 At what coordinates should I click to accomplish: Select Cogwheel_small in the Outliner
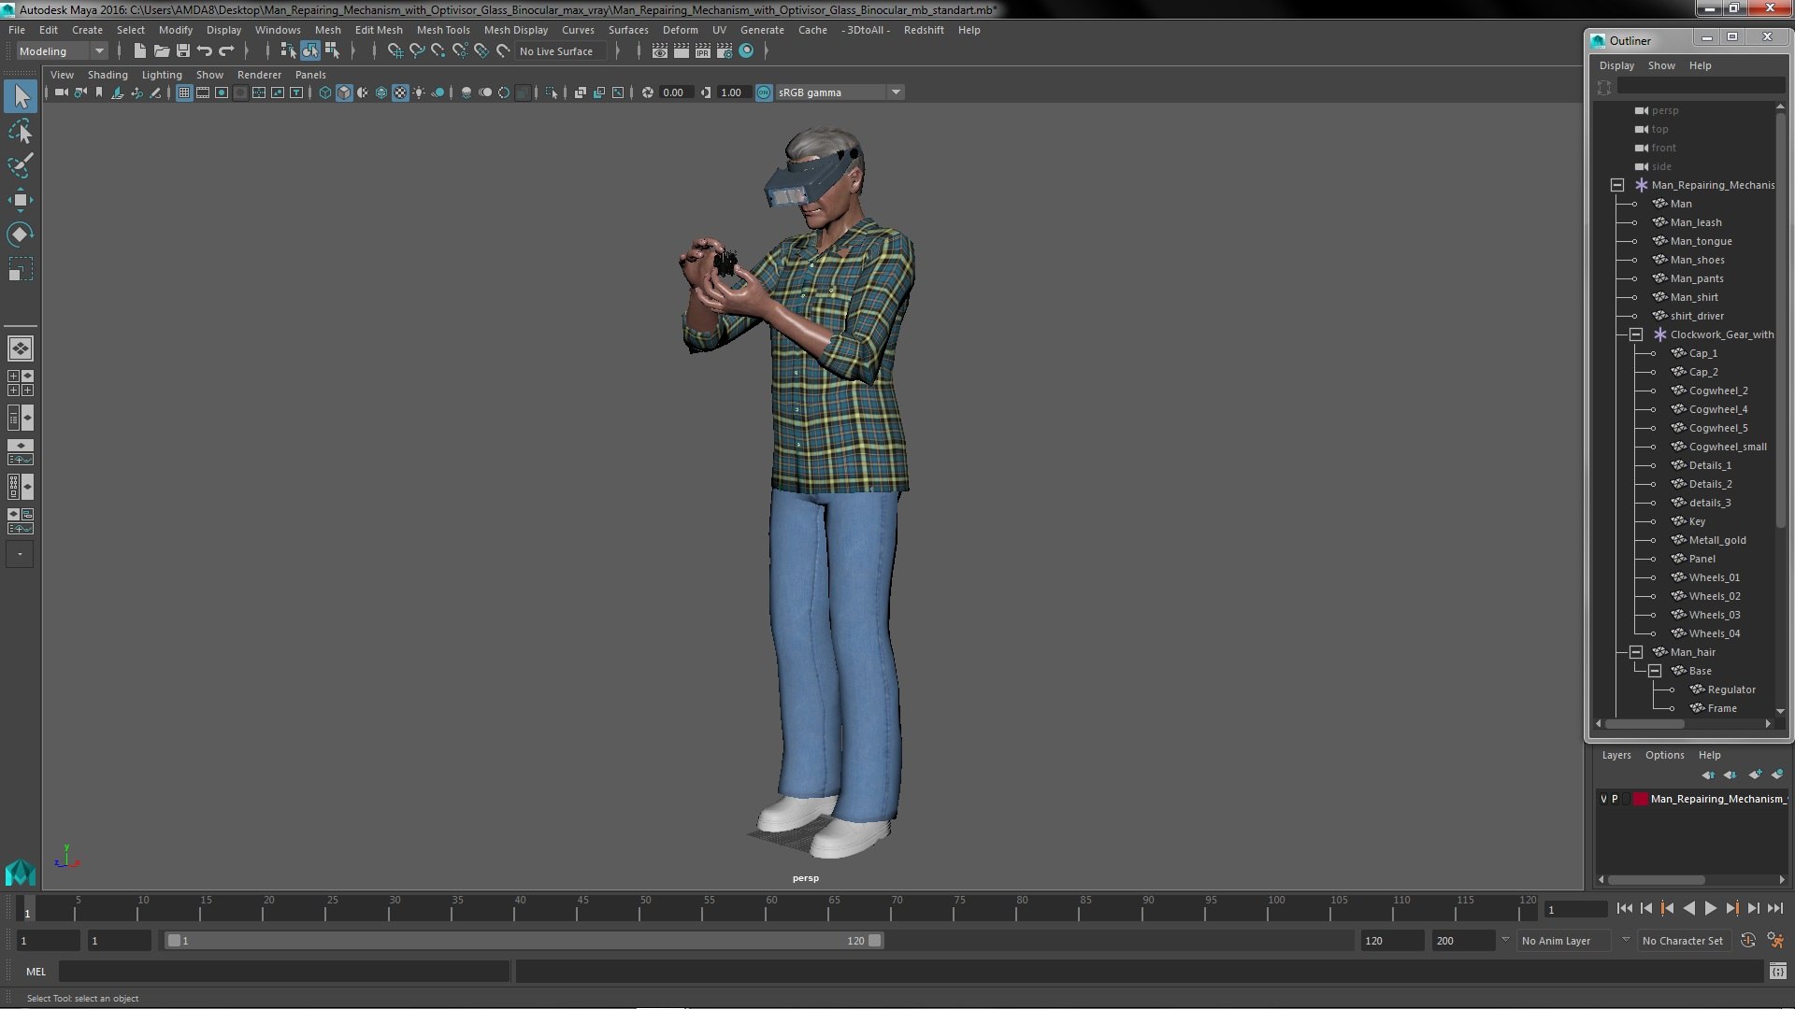(1727, 447)
